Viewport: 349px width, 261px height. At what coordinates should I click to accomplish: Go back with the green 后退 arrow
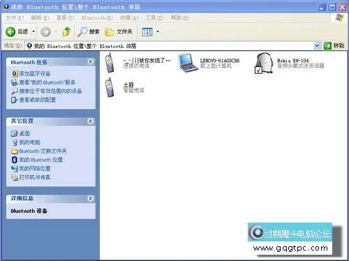(16, 31)
